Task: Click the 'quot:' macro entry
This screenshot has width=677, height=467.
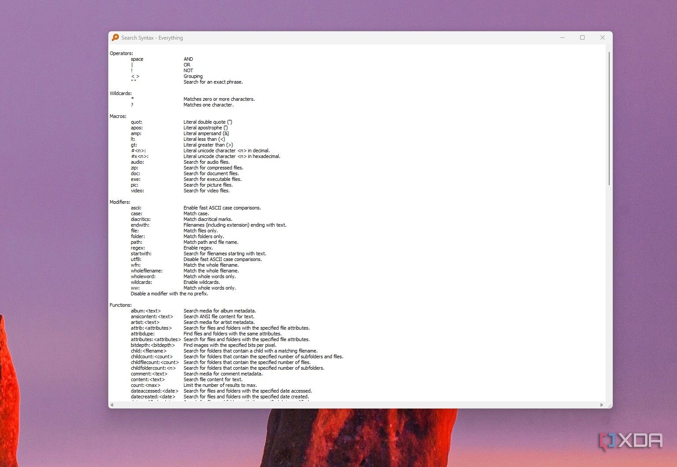Action: tap(136, 122)
